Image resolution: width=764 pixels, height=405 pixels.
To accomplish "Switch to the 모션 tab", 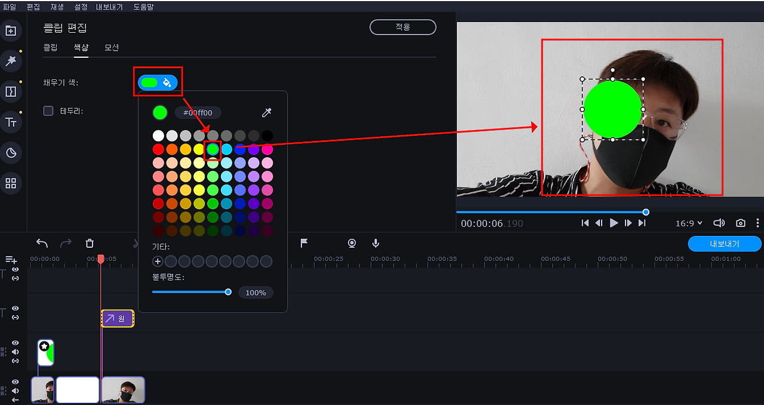I will click(x=112, y=48).
